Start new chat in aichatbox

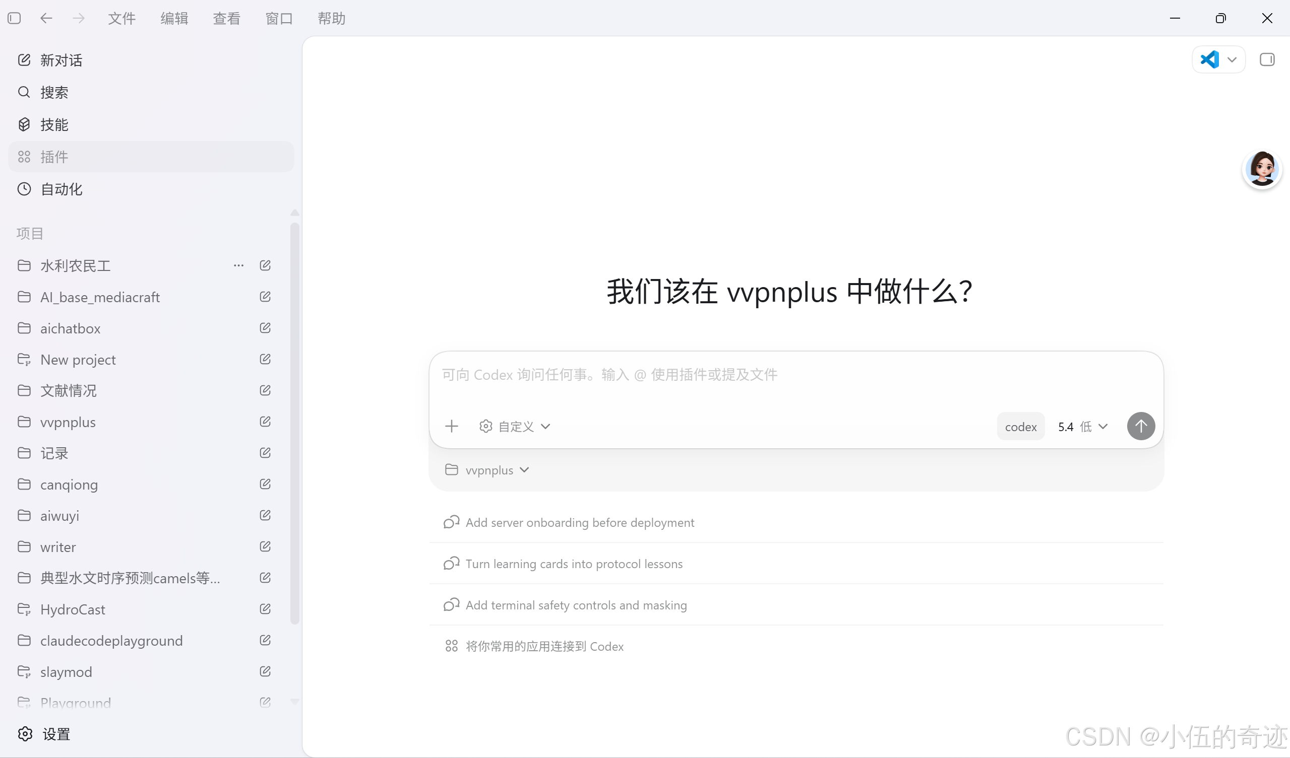265,328
